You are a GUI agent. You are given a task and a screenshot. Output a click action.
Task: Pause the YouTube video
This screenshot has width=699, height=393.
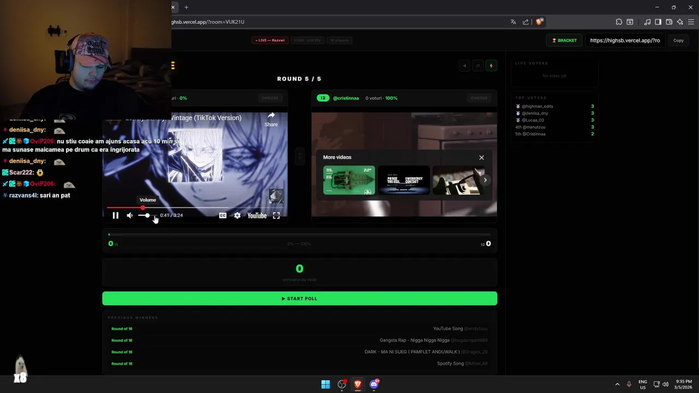115,216
